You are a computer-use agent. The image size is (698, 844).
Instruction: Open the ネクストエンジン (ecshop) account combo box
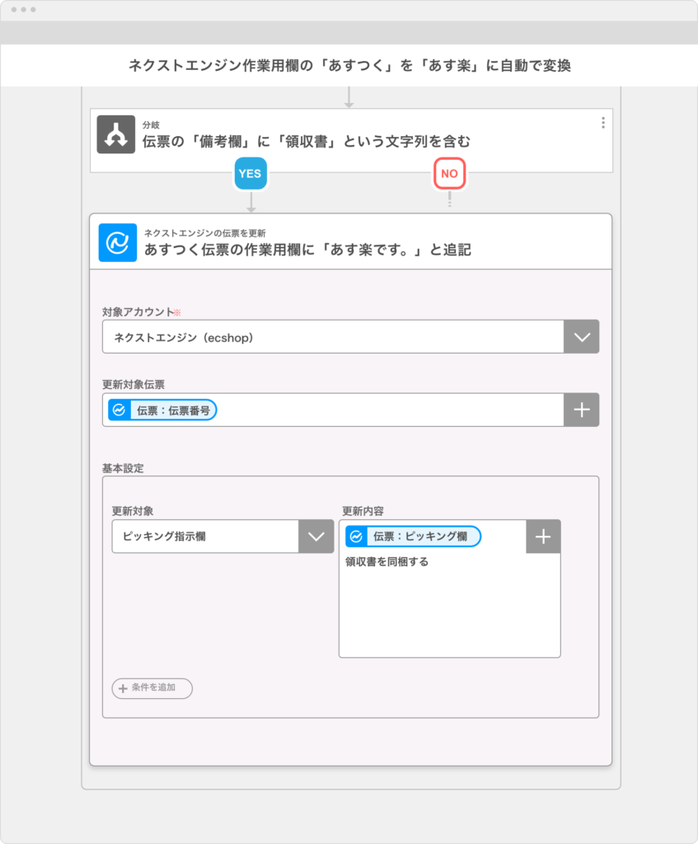pyautogui.click(x=350, y=337)
